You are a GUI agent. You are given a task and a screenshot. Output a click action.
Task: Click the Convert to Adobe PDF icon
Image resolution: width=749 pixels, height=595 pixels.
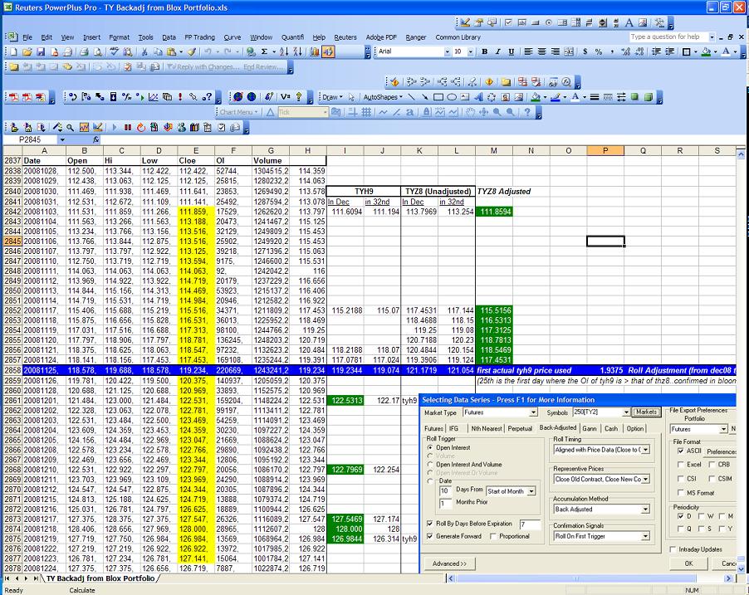click(13, 96)
